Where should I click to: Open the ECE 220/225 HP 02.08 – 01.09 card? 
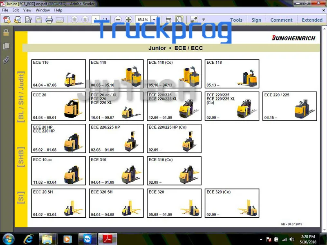coord(116,138)
